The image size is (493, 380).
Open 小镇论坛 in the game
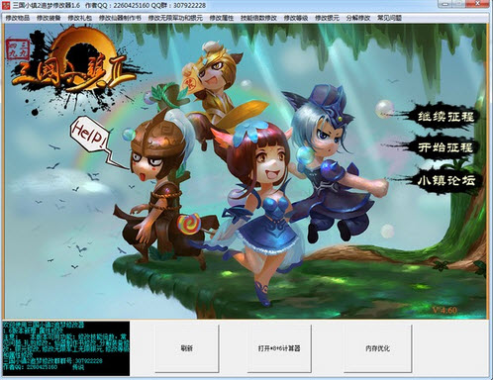click(x=446, y=180)
